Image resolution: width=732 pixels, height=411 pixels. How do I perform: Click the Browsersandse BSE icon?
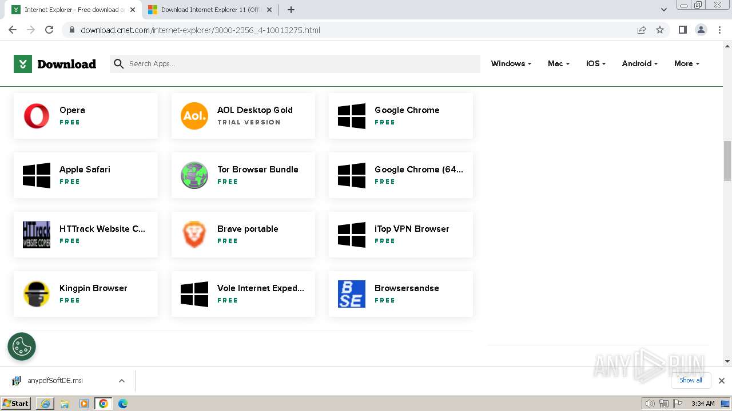pos(352,294)
